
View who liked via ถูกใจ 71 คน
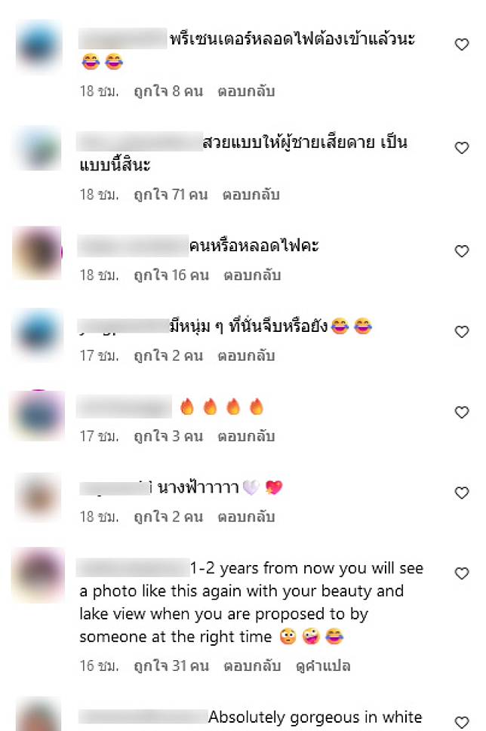pos(171,195)
